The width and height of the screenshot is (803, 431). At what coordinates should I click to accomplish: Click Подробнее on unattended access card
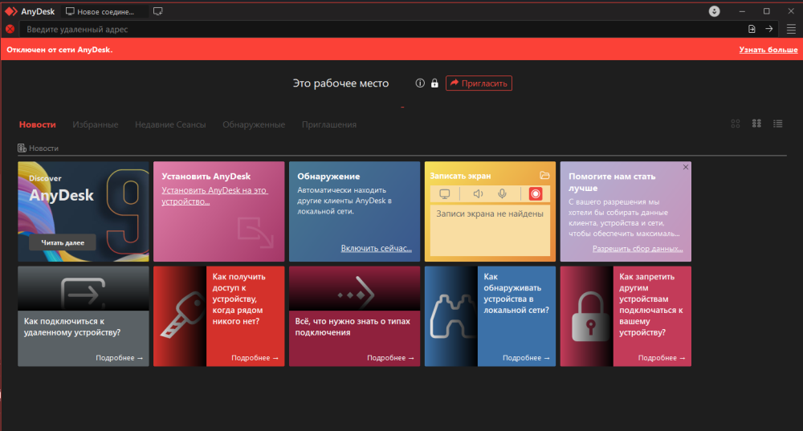pos(255,358)
